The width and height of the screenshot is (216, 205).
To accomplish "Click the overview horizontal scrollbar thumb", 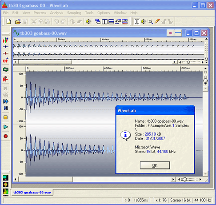I will point(45,62).
